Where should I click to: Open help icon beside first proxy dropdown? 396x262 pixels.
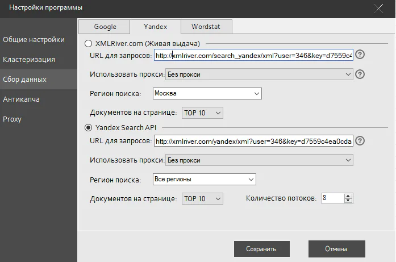click(360, 74)
